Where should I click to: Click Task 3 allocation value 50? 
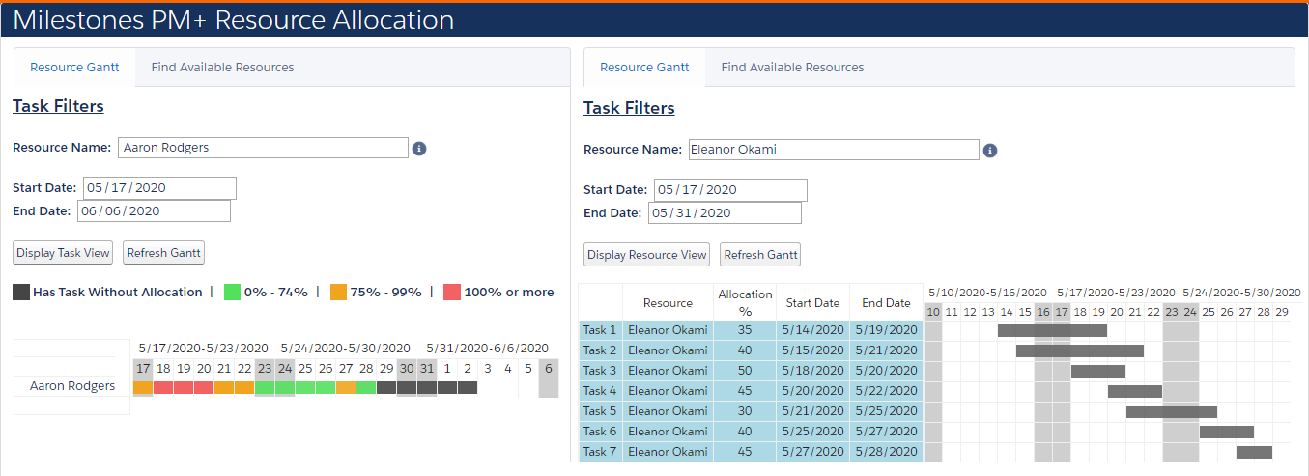pos(745,371)
